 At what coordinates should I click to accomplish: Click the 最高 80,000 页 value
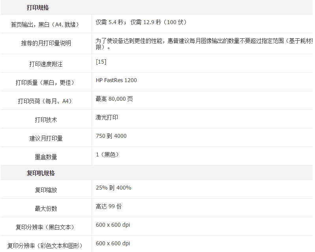click(114, 99)
